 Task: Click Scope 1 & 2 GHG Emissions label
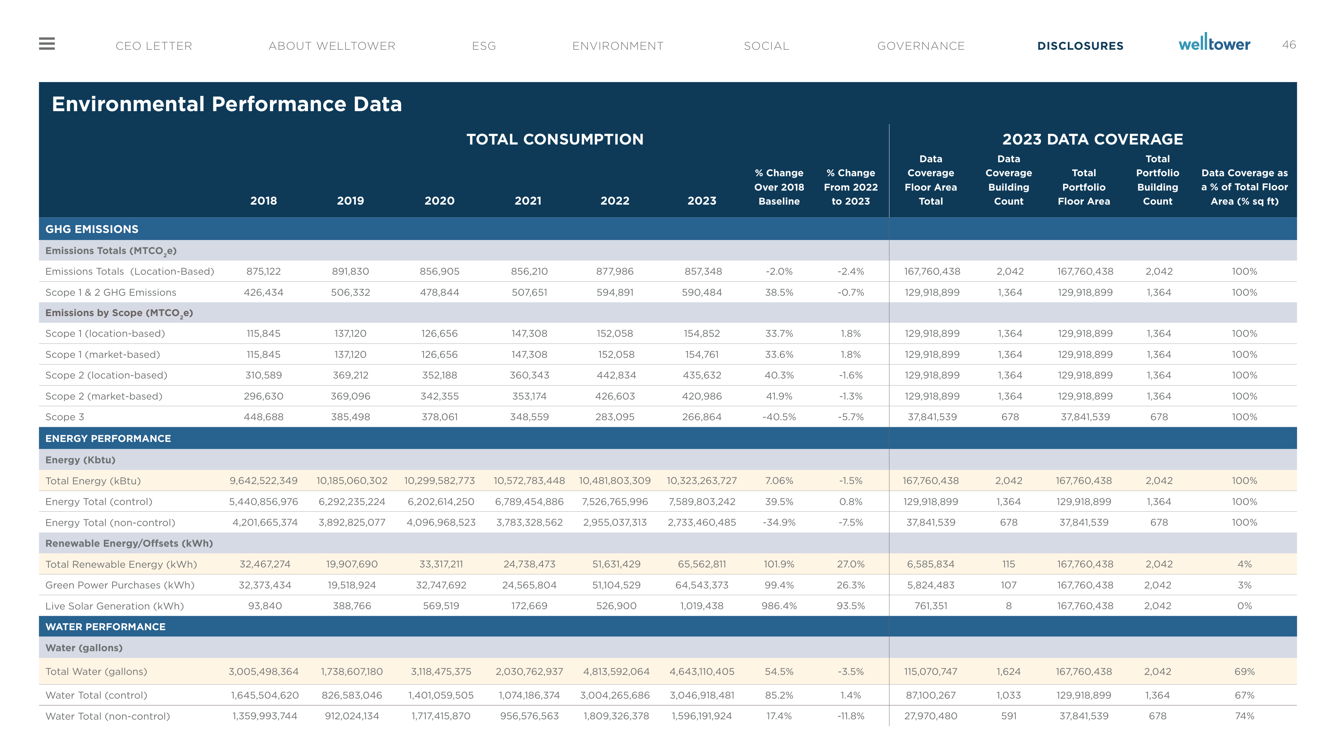pos(111,292)
